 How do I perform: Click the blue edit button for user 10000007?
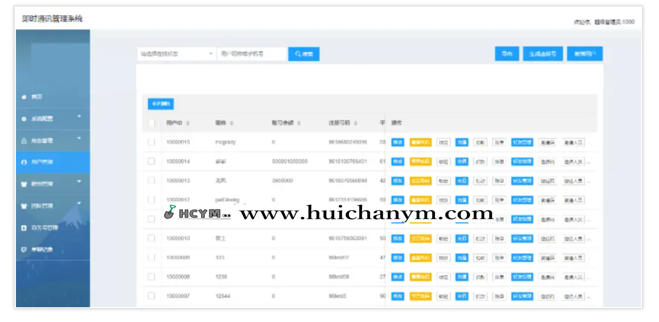pos(398,296)
